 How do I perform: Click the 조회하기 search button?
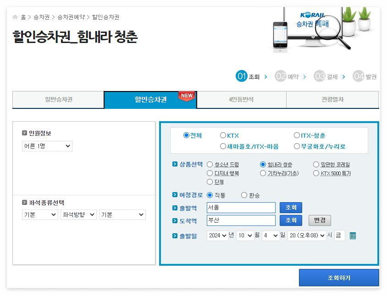tap(339, 277)
